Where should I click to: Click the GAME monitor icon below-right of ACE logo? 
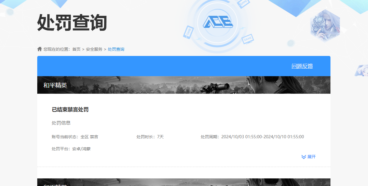pos(247,39)
